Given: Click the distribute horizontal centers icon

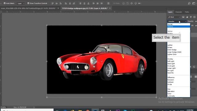Looking at the screenshot, I should point(98,3).
